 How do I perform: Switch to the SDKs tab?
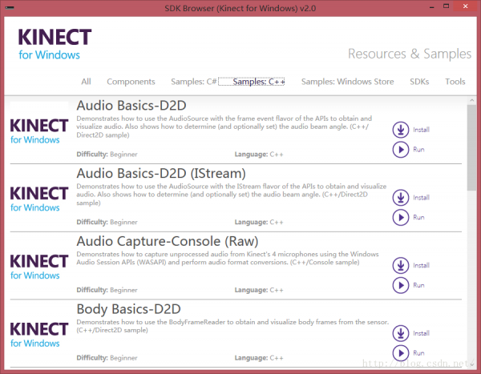tap(419, 82)
